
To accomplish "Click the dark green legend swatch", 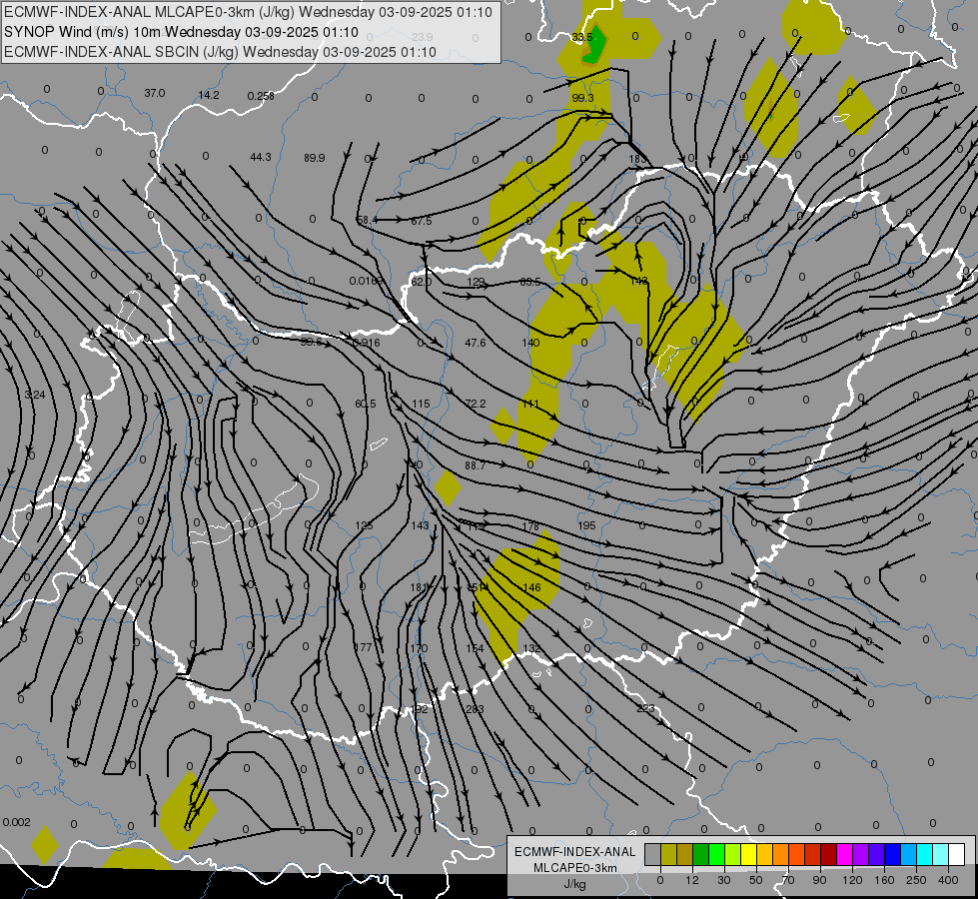I will pos(701,854).
